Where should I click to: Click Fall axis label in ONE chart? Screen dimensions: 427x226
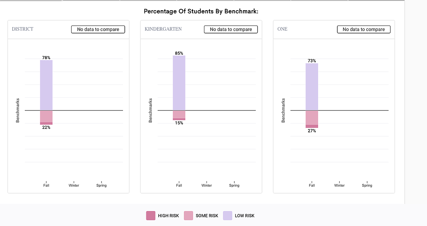[x=312, y=185]
